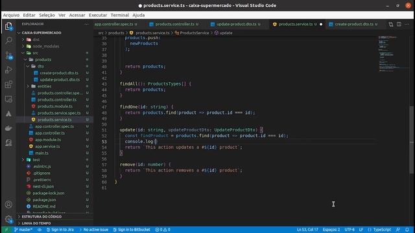
Task: Open the editor more actions ellipsis
Action: coord(407,25)
